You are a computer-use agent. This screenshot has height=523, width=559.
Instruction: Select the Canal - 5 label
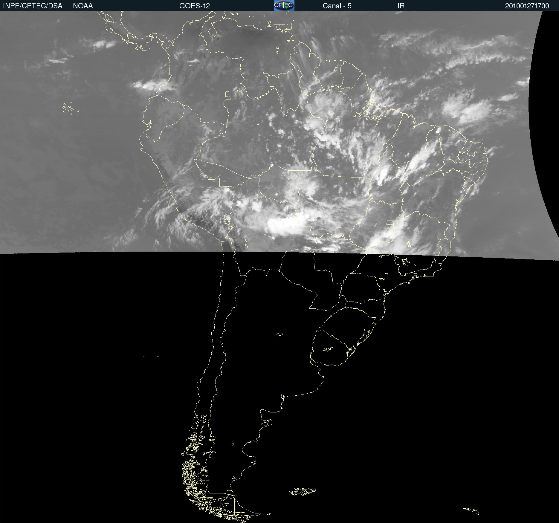pyautogui.click(x=337, y=6)
